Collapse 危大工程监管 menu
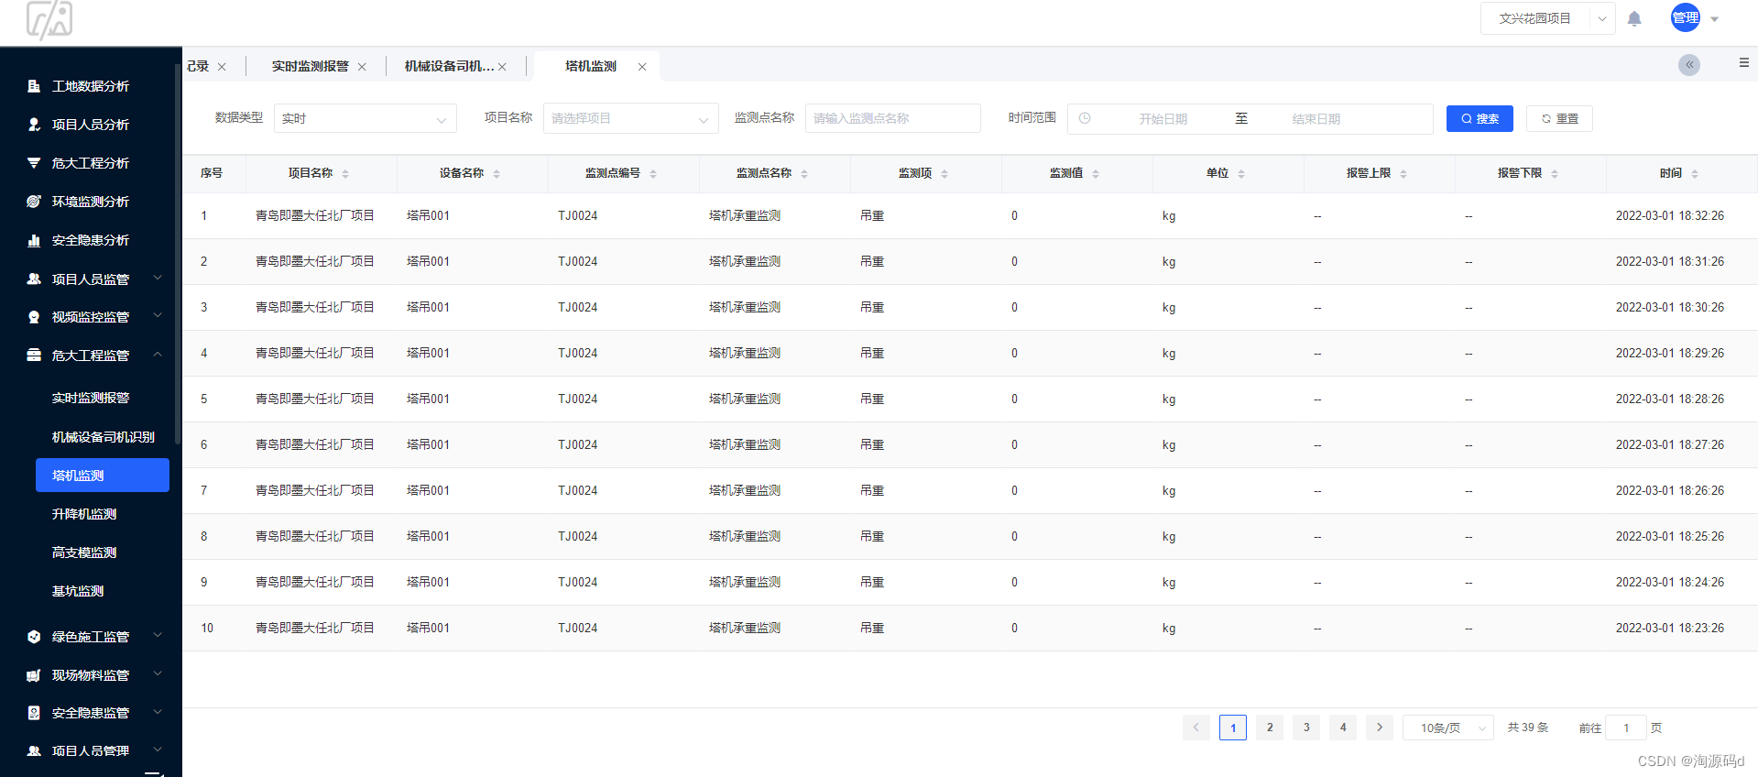The image size is (1758, 777). click(158, 354)
